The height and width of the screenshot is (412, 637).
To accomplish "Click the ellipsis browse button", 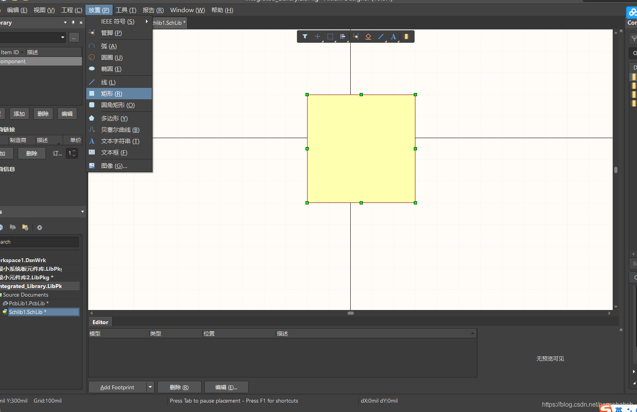I will [x=74, y=37].
